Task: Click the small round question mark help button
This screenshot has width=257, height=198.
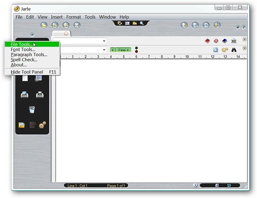Action: click(x=244, y=27)
